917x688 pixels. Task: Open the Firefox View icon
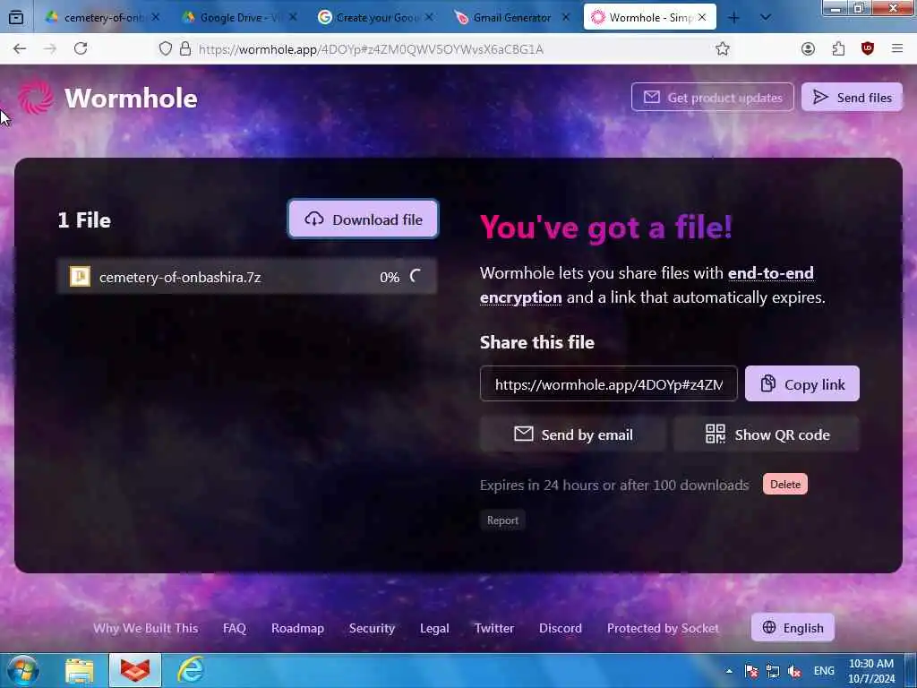click(x=16, y=18)
